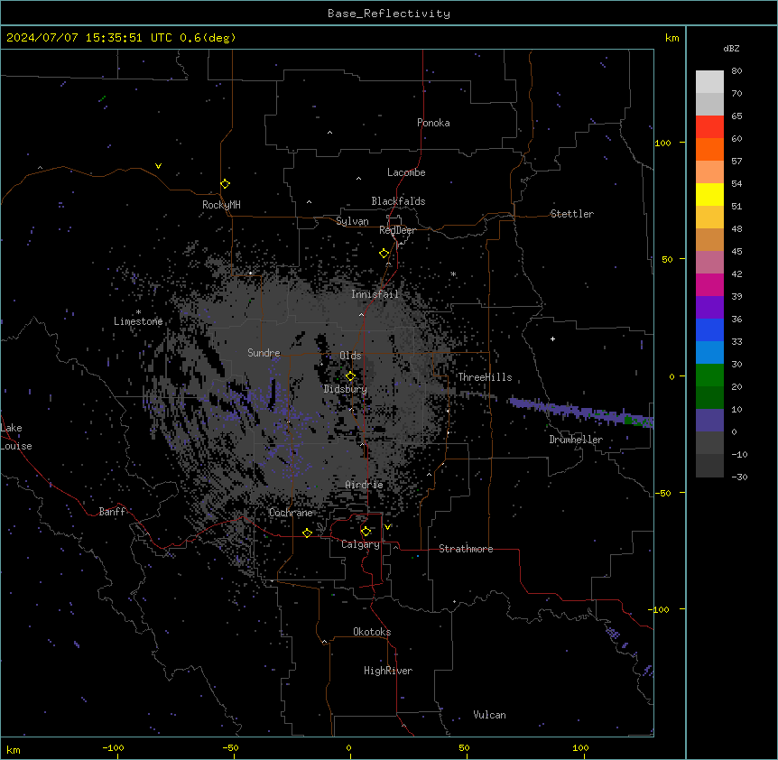Viewport: 778px width, 760px height.
Task: Click the yellow V marker northwest of RockyMH
Action: (158, 166)
